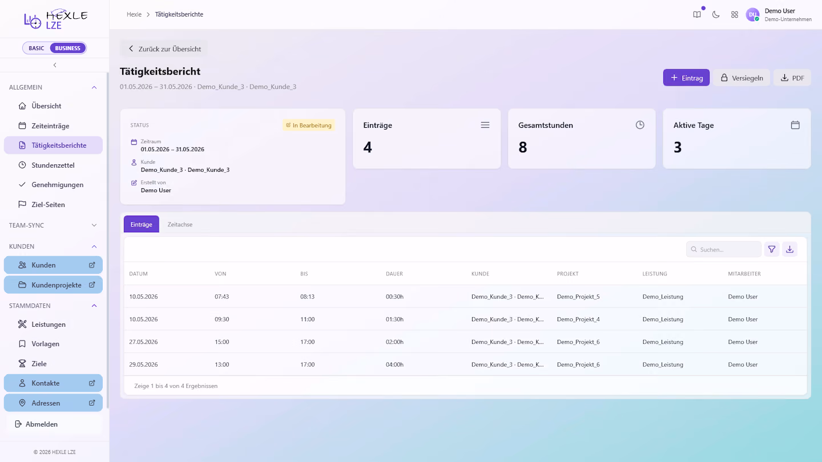Click the calendar icon on Aktive Tage card
This screenshot has height=462, width=822.
pyautogui.click(x=795, y=125)
